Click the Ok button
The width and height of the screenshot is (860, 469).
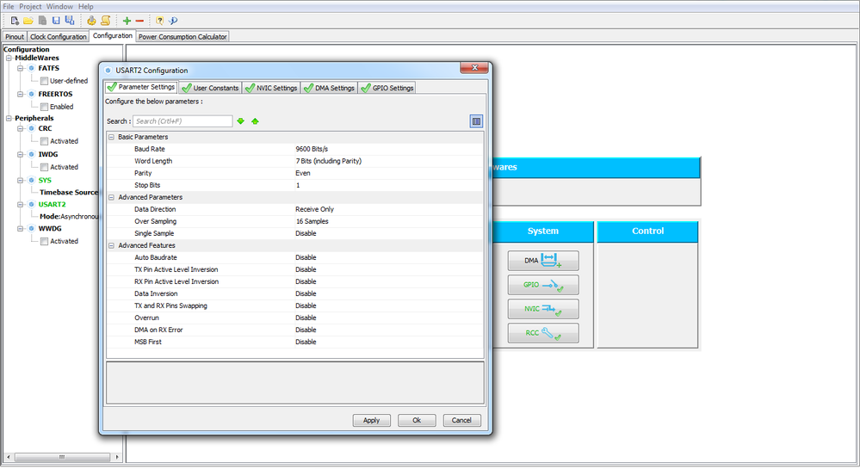[417, 420]
